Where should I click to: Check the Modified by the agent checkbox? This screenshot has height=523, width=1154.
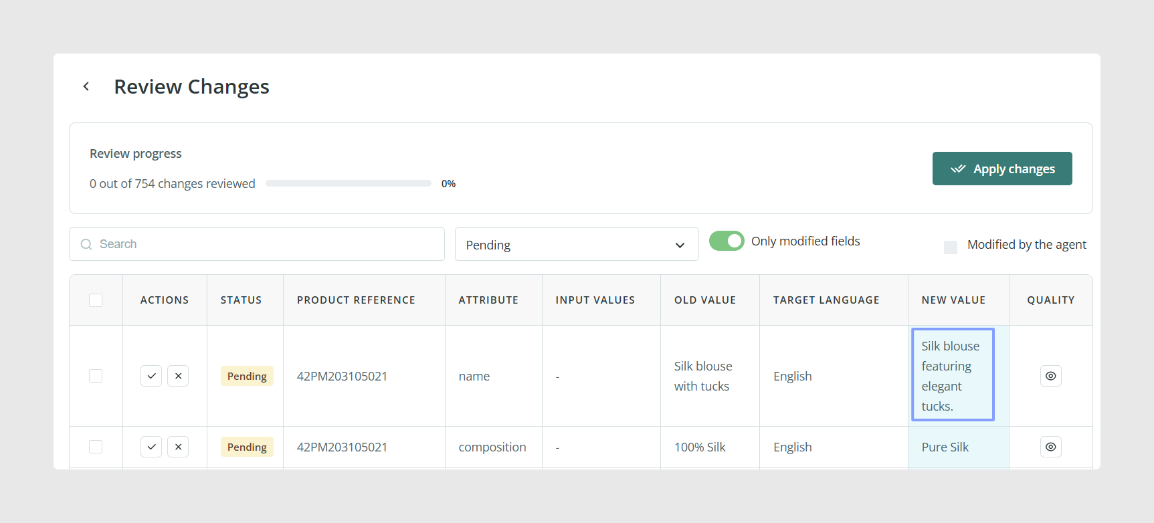[951, 247]
